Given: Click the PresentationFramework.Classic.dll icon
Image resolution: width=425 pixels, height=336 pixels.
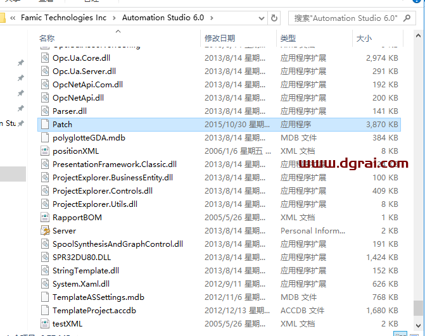Looking at the screenshot, I should (45, 164).
